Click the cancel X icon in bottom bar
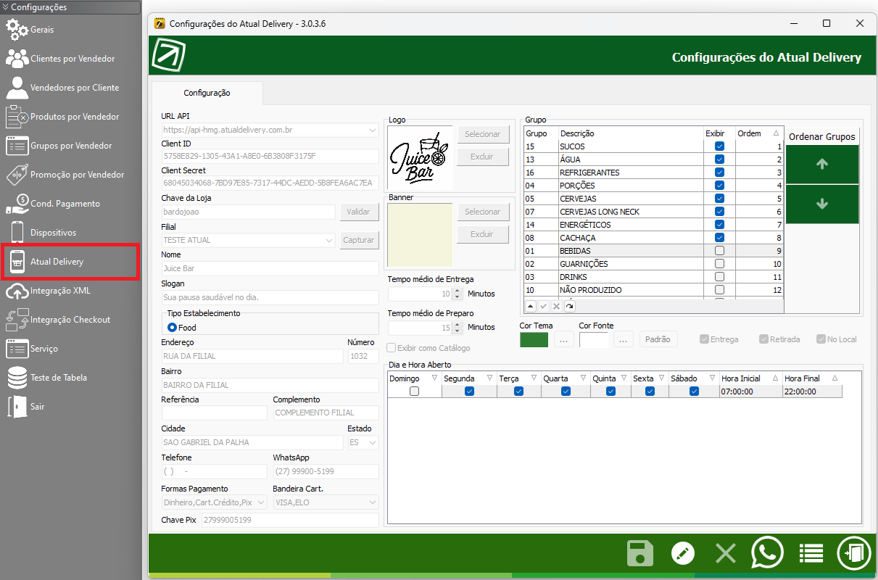The width and height of the screenshot is (878, 580). point(726,554)
